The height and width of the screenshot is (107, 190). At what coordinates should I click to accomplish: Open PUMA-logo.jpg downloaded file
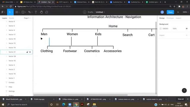tap(39, 99)
